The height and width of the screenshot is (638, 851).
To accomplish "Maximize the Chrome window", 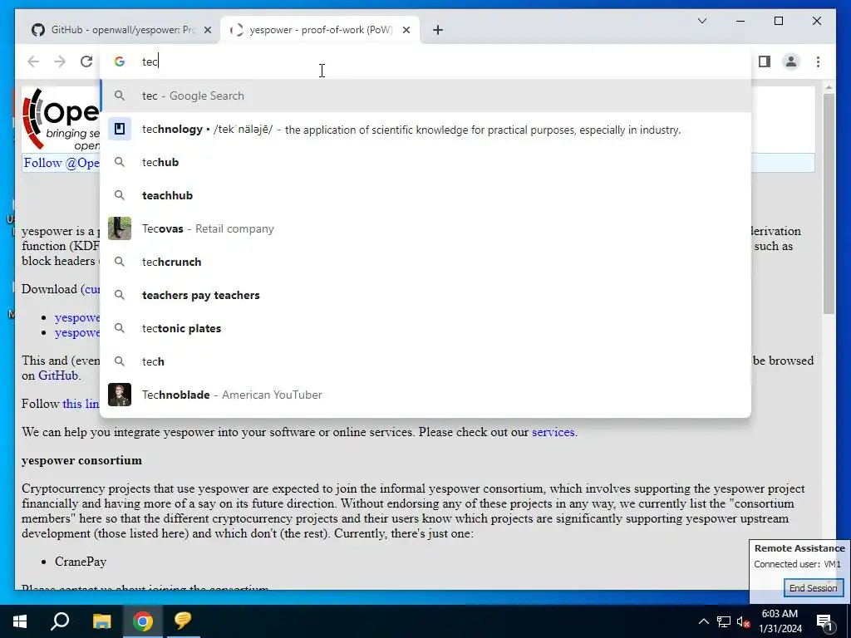I will tap(778, 21).
